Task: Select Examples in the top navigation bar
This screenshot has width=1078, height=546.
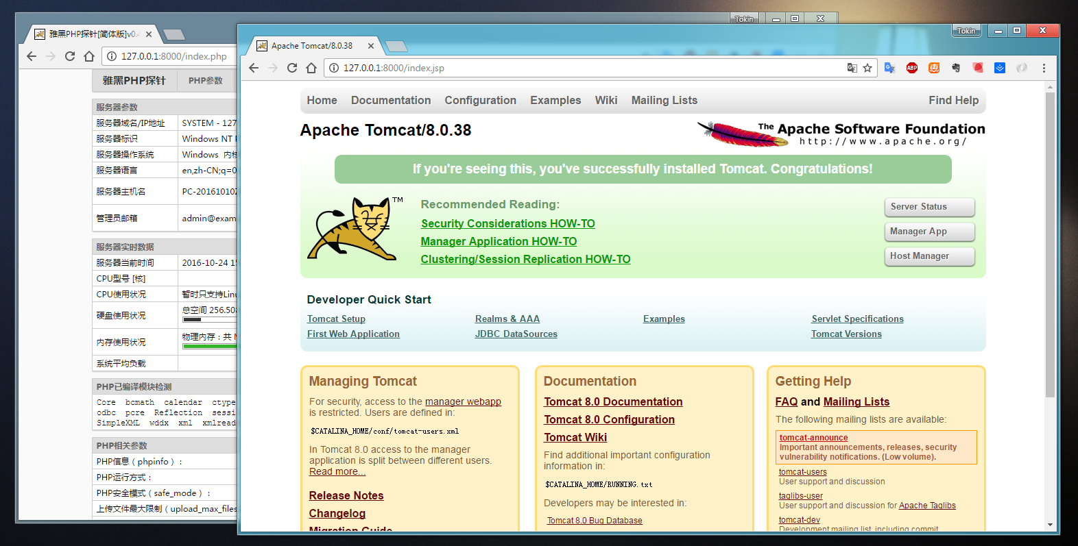Action: click(x=555, y=100)
